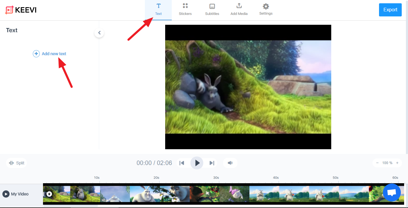The image size is (408, 208).
Task: Click the 30s timeline marker
Action: click(x=216, y=178)
